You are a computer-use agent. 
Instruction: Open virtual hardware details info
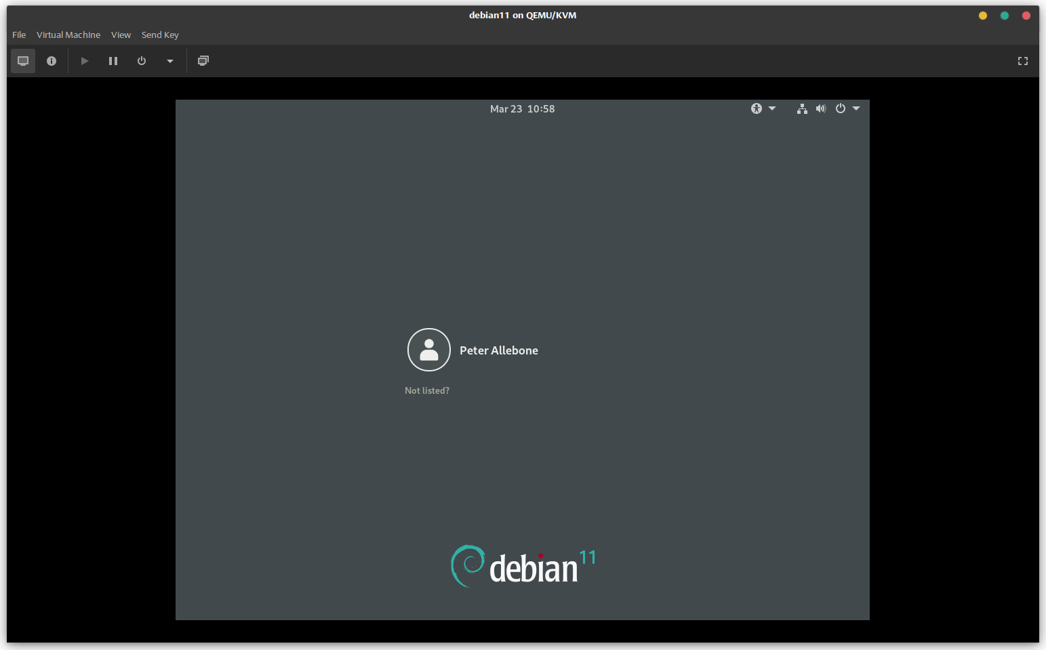[x=52, y=61]
